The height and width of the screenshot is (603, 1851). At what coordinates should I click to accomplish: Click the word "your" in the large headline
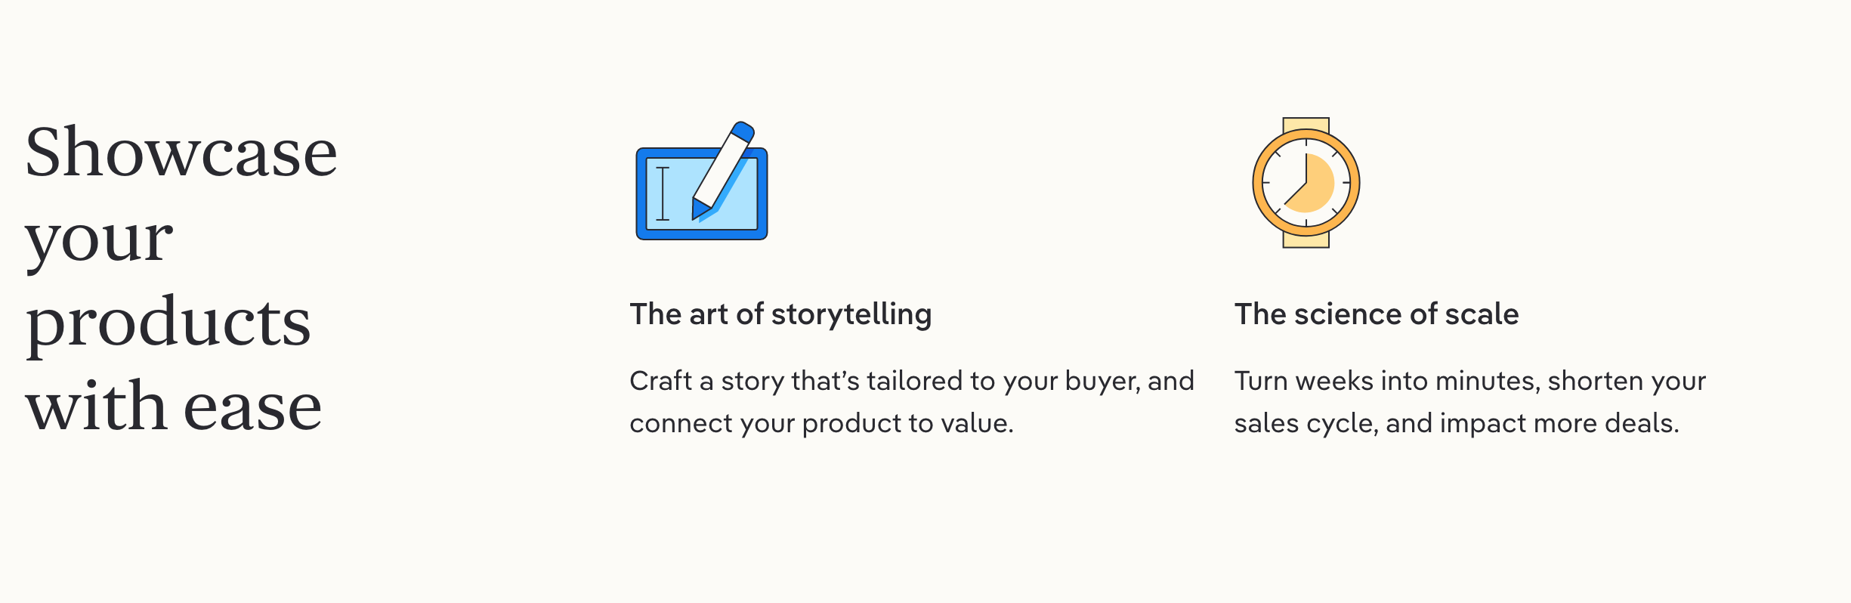99,239
